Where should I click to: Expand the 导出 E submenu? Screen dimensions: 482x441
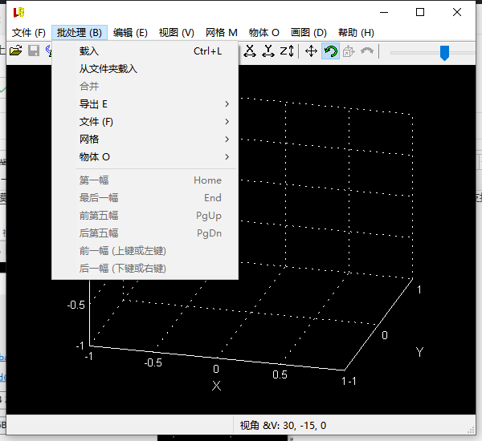coord(145,104)
